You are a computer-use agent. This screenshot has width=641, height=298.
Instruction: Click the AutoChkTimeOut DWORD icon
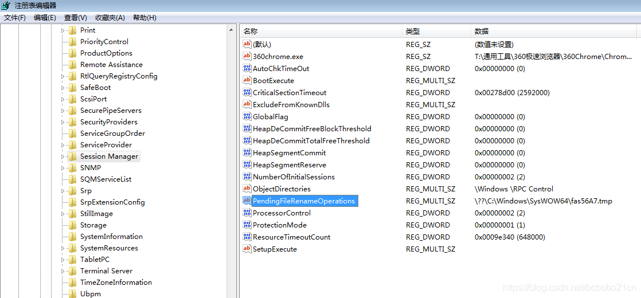(247, 68)
